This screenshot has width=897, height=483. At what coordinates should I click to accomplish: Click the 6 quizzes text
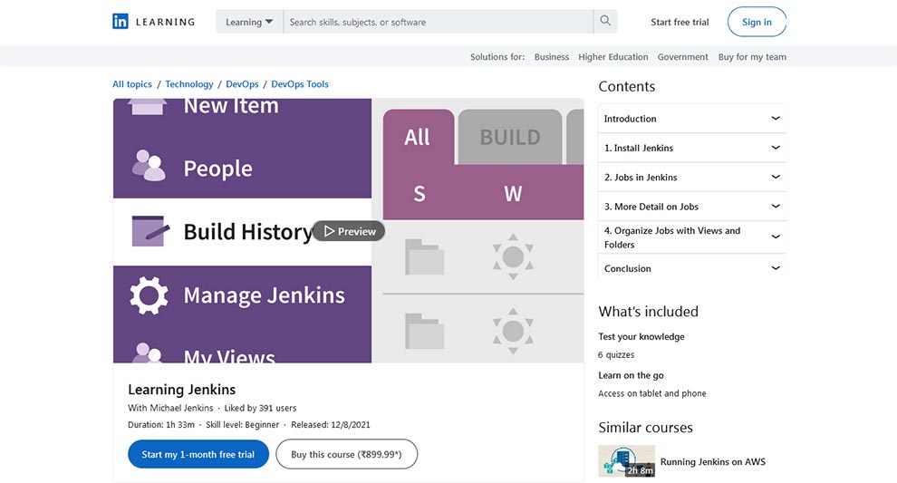tap(616, 355)
